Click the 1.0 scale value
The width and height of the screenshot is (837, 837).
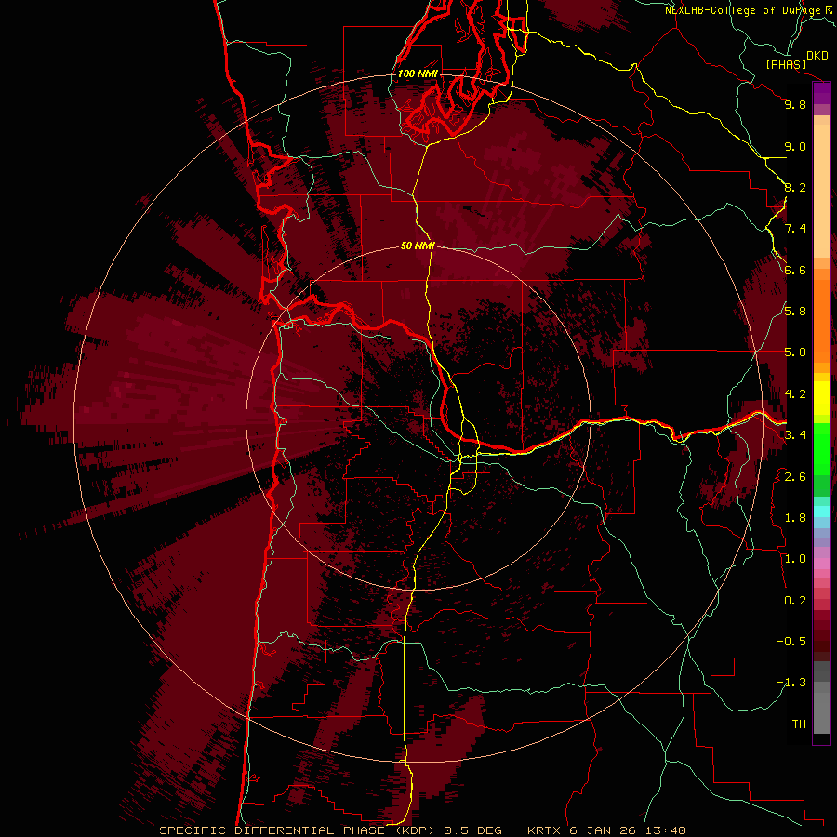pyautogui.click(x=795, y=559)
